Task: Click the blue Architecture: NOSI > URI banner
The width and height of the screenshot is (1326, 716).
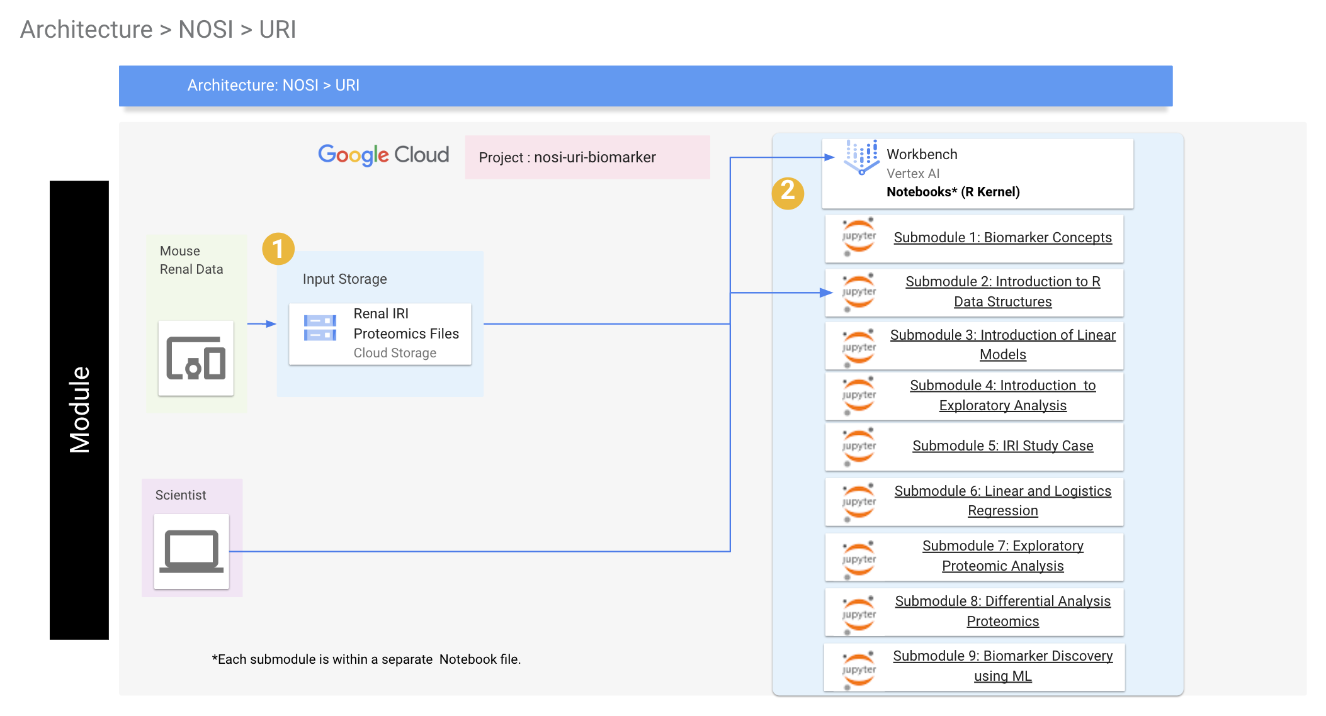Action: point(645,86)
